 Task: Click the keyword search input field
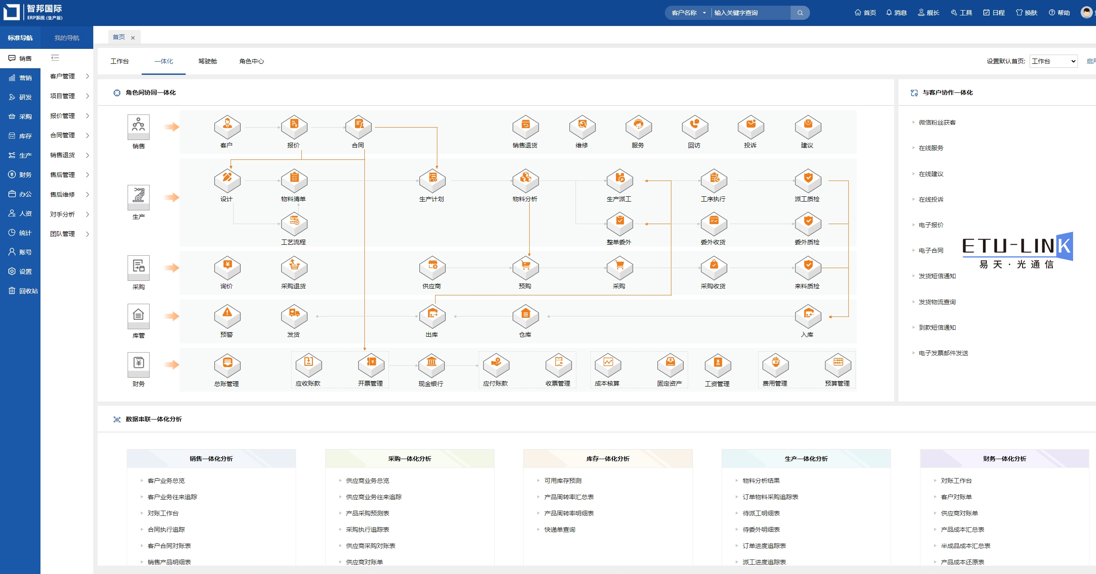pyautogui.click(x=751, y=13)
